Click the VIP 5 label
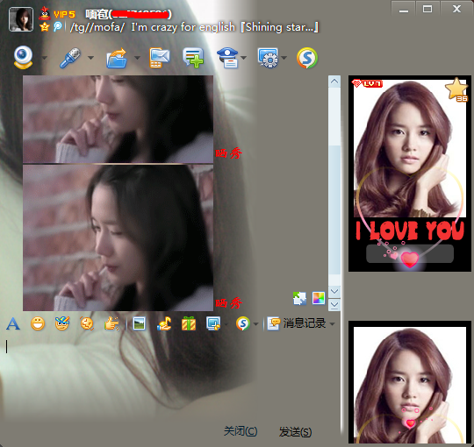 (64, 14)
